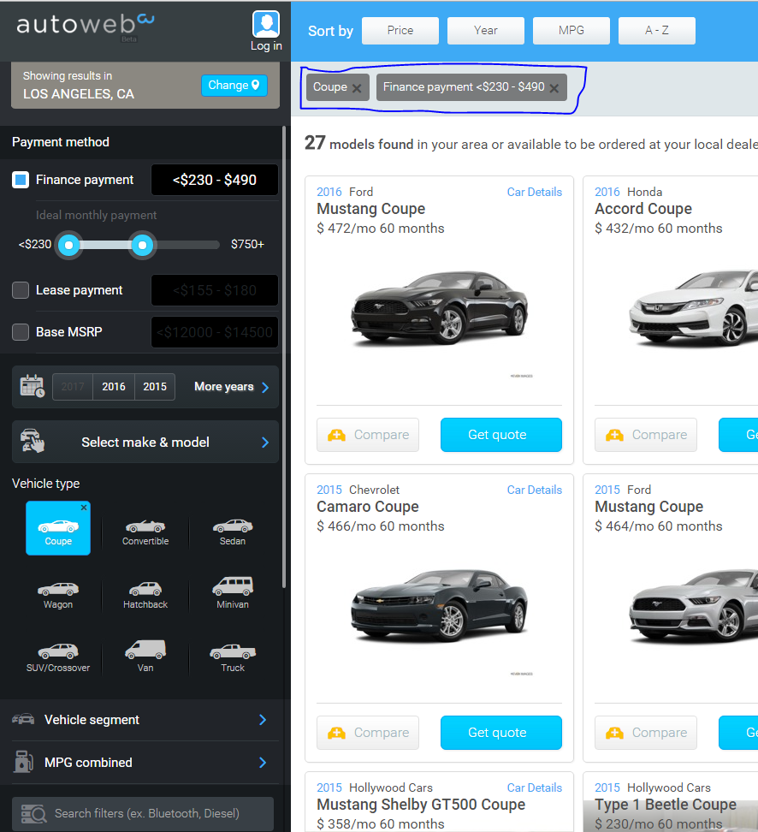Image resolution: width=758 pixels, height=832 pixels.
Task: Remove the Finance payment filter tag x
Action: [554, 88]
